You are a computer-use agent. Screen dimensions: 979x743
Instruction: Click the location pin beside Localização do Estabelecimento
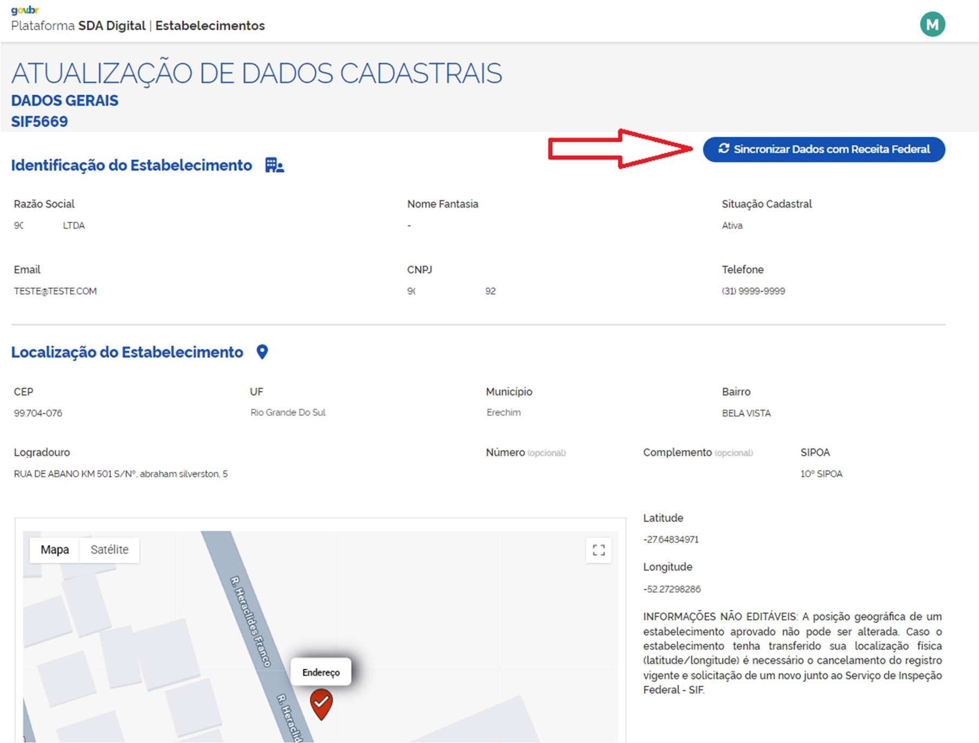coord(262,352)
